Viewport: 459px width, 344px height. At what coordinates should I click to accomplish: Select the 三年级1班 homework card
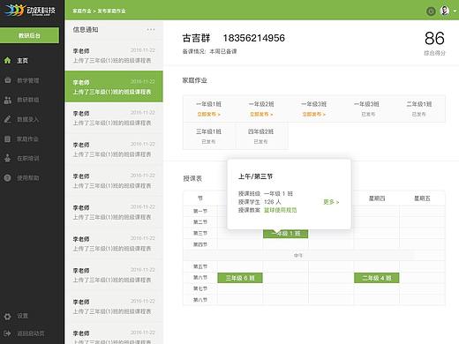[208, 136]
